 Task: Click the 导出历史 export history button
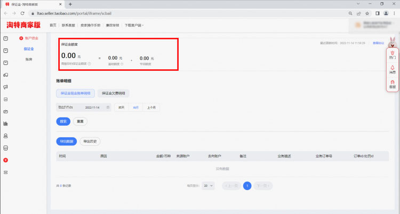[90, 142]
